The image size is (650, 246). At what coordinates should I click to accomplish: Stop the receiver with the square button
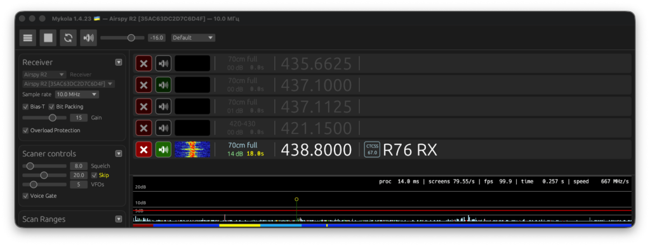48,37
